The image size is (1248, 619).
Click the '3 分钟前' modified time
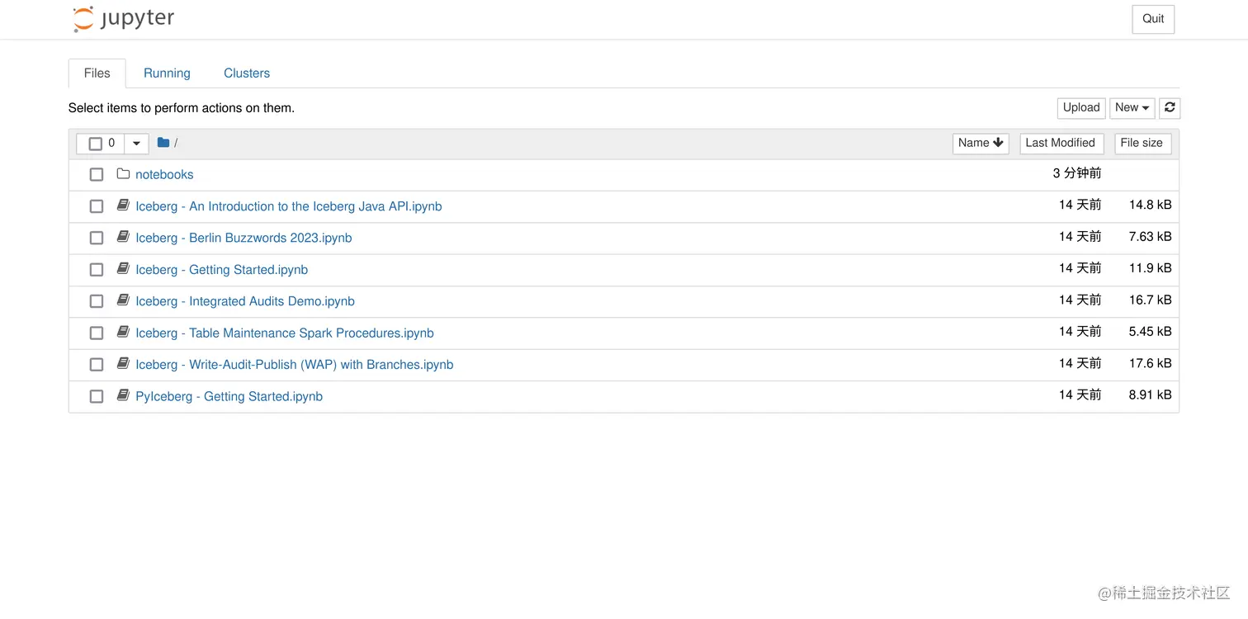click(1077, 173)
